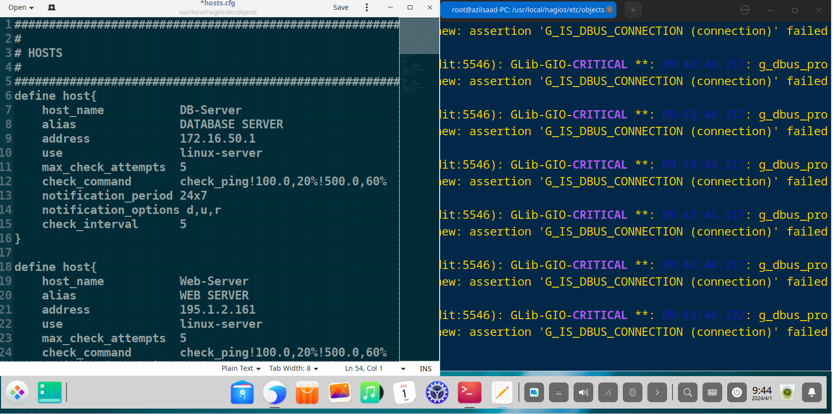833x414 pixels.
Task: Open the App Store shopping bag icon
Action: tap(307, 393)
